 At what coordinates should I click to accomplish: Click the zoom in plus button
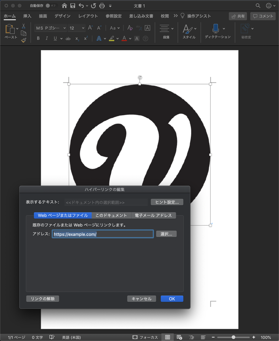click(254, 337)
